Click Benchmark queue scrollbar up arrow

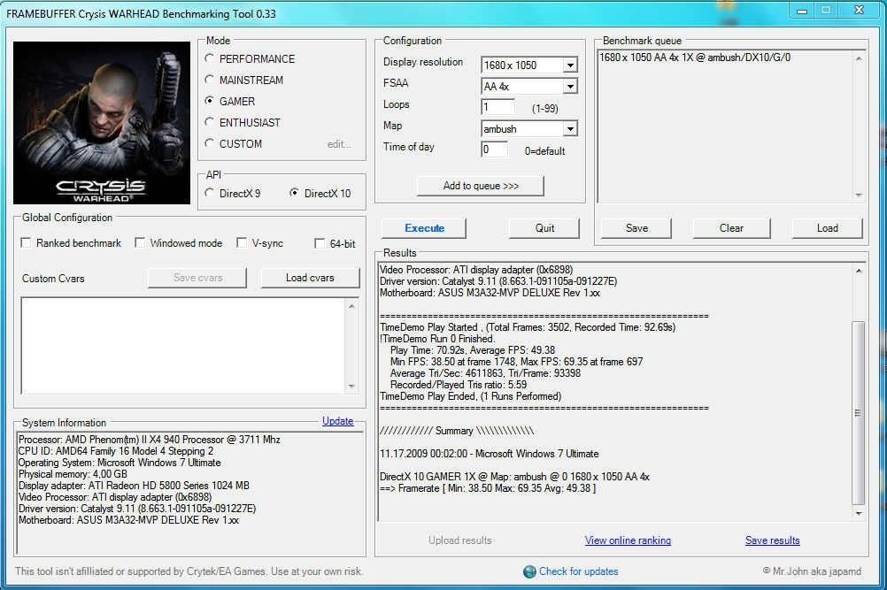859,58
